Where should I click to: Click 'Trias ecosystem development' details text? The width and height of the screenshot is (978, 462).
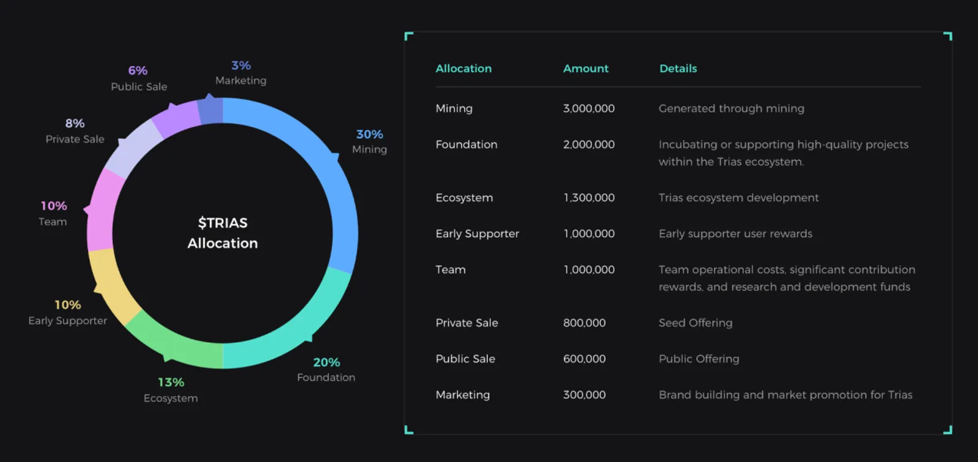tap(738, 197)
